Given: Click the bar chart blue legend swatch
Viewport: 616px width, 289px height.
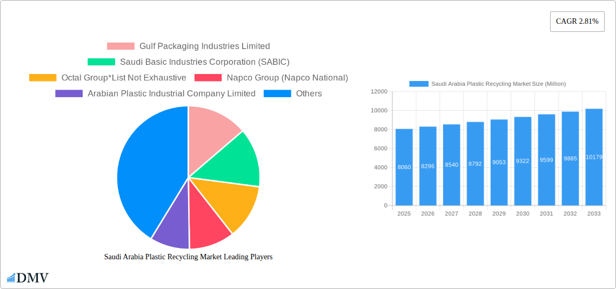Looking at the screenshot, I should pos(419,84).
